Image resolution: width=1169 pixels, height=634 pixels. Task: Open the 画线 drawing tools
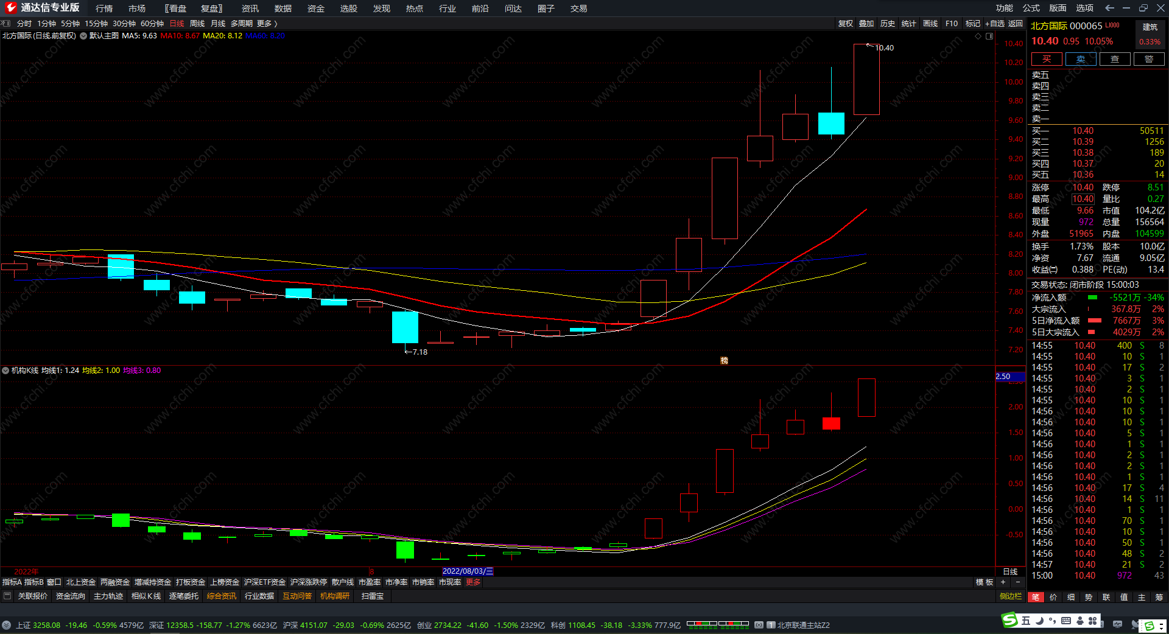930,23
